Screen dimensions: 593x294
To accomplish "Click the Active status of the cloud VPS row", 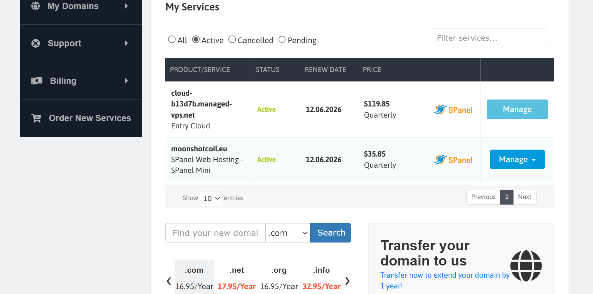I will [x=266, y=109].
